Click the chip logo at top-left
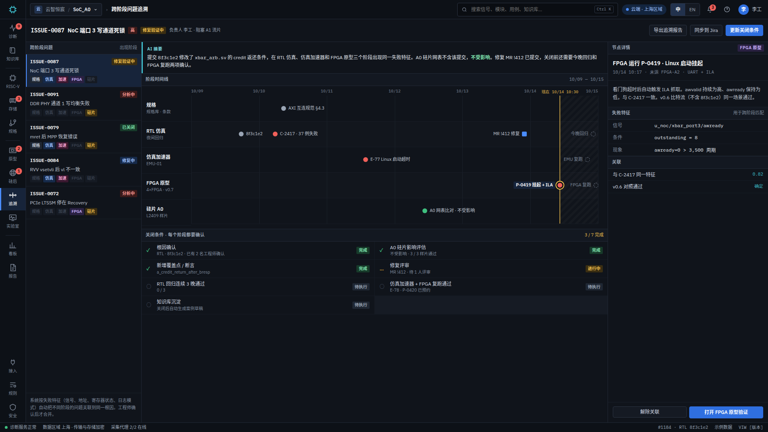 [13, 9]
